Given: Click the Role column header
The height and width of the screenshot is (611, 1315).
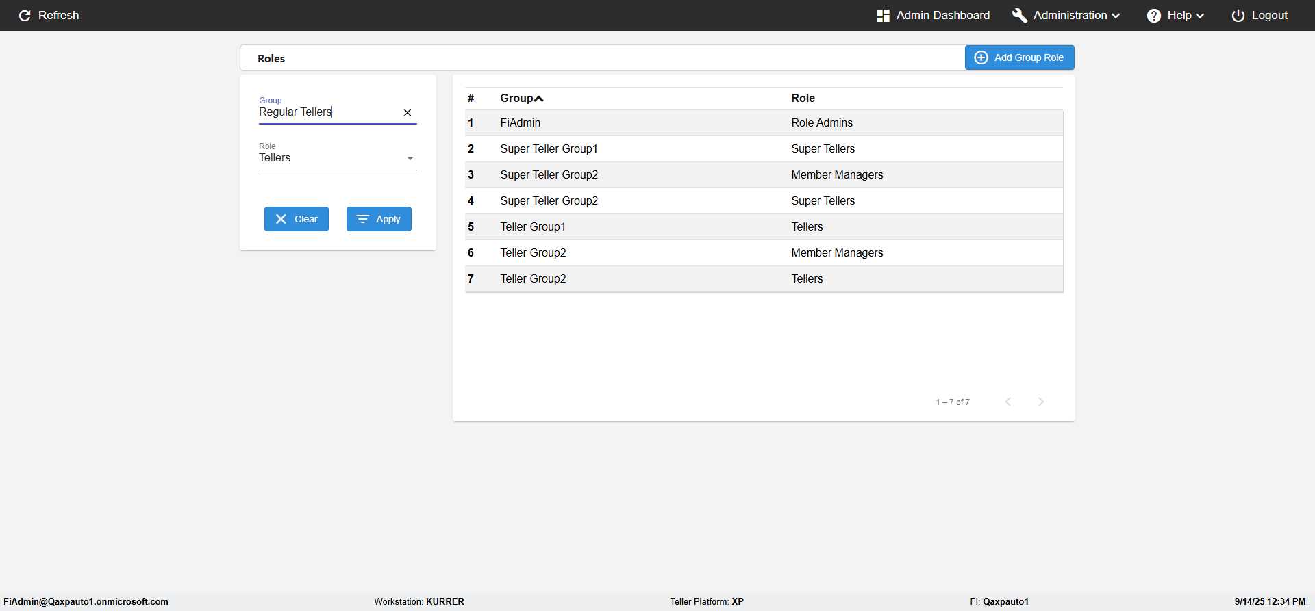Looking at the screenshot, I should [x=803, y=98].
